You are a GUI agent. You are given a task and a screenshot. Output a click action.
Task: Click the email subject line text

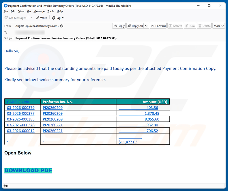click(66, 38)
